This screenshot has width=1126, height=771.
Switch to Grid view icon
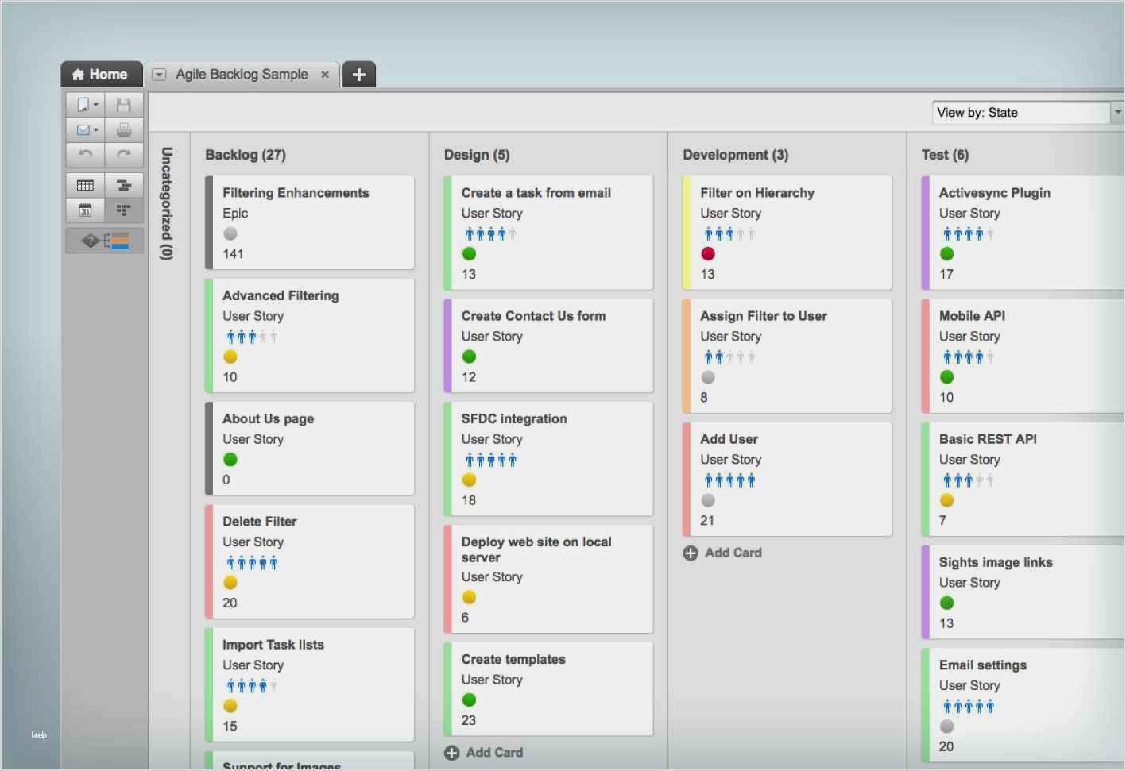point(85,185)
